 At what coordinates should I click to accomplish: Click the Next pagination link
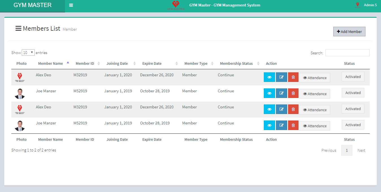(361, 150)
